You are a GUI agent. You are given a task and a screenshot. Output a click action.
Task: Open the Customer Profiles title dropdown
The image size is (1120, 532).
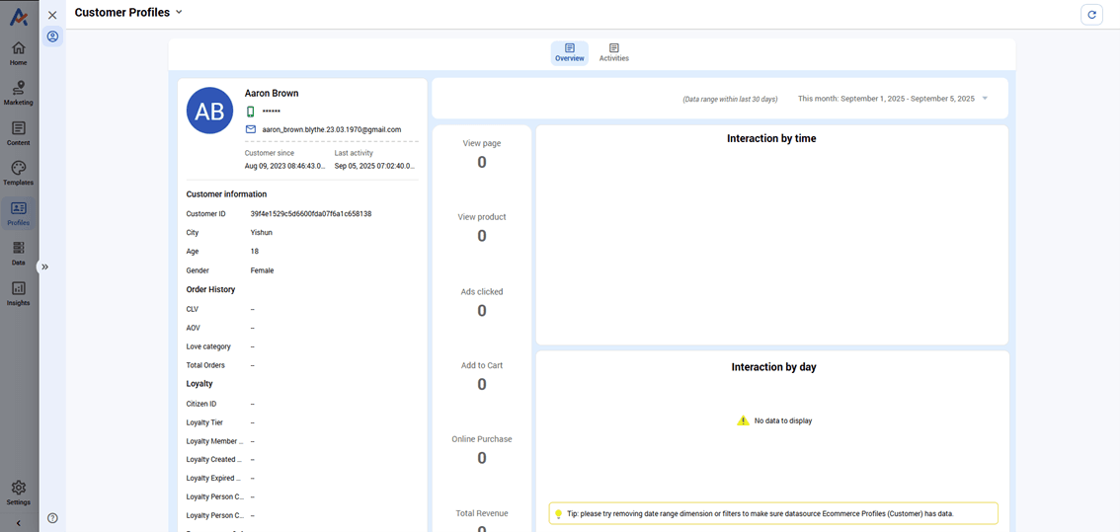[x=179, y=13]
